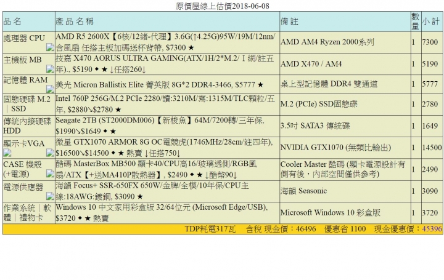Select the 電源供應器 category label
The image size is (444, 280).
23,187
